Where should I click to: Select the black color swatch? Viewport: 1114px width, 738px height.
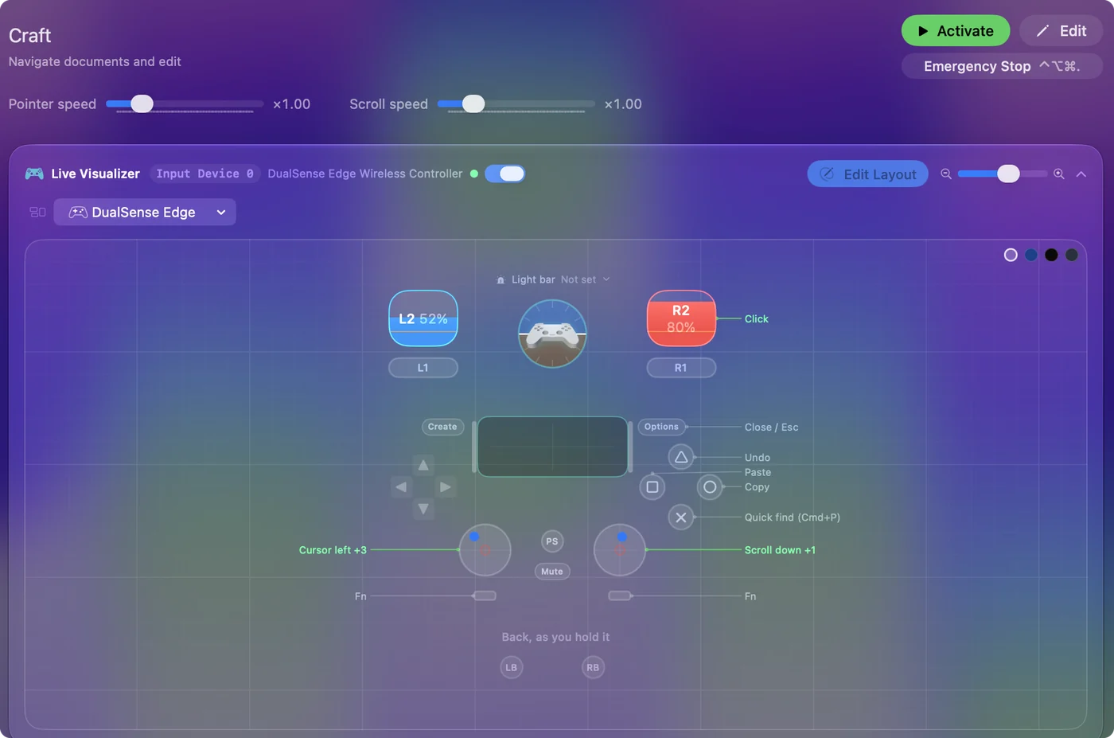[x=1051, y=255]
